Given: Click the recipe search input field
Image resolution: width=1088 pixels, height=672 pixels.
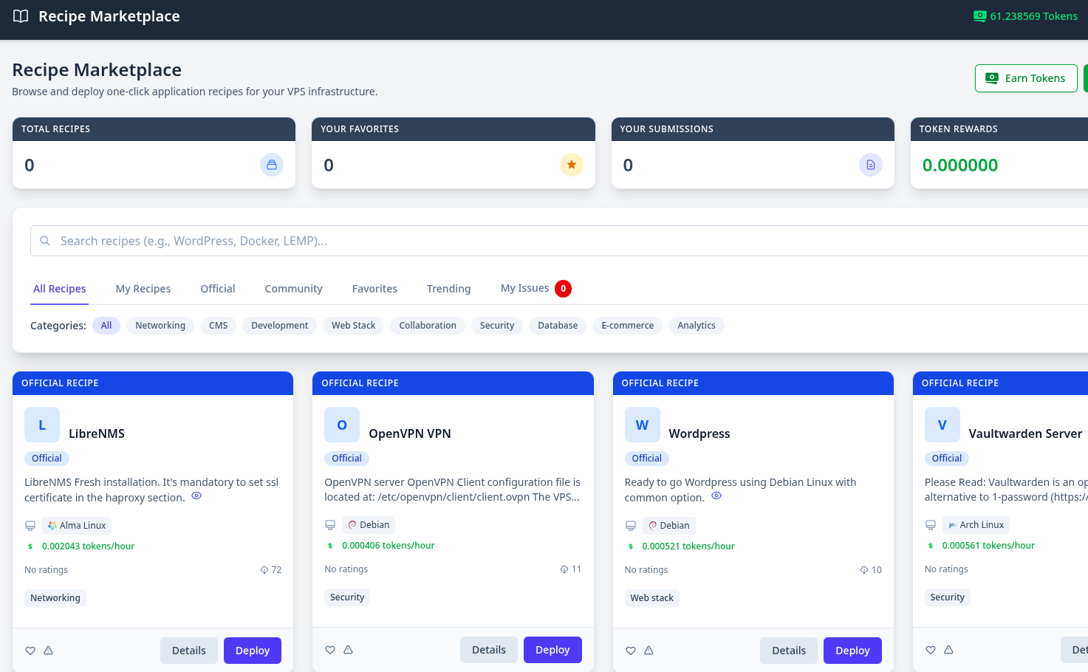Looking at the screenshot, I should pyautogui.click(x=295, y=241).
